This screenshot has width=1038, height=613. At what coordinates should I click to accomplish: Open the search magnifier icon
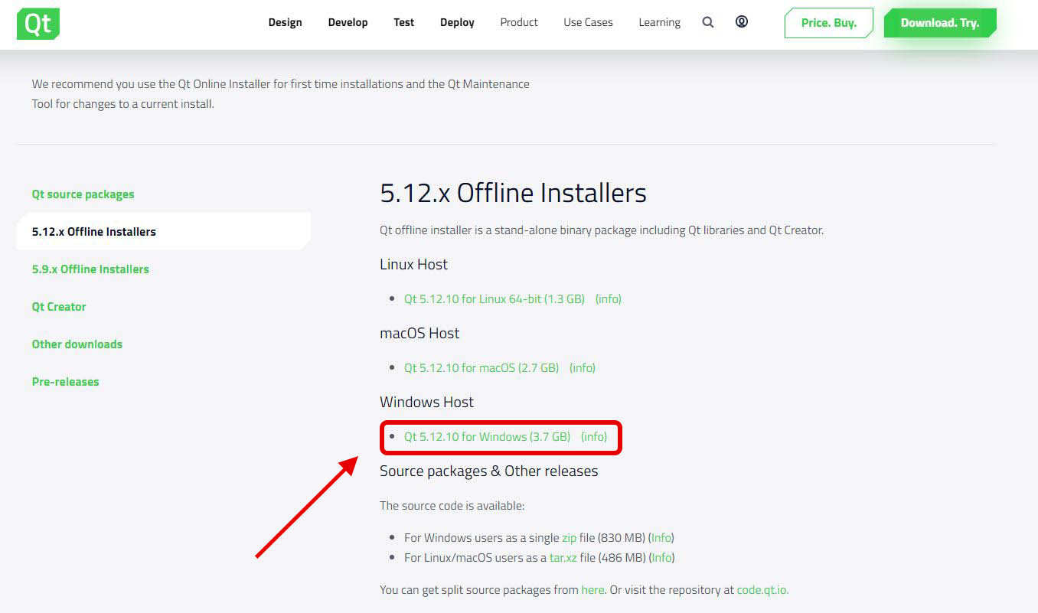pos(708,22)
